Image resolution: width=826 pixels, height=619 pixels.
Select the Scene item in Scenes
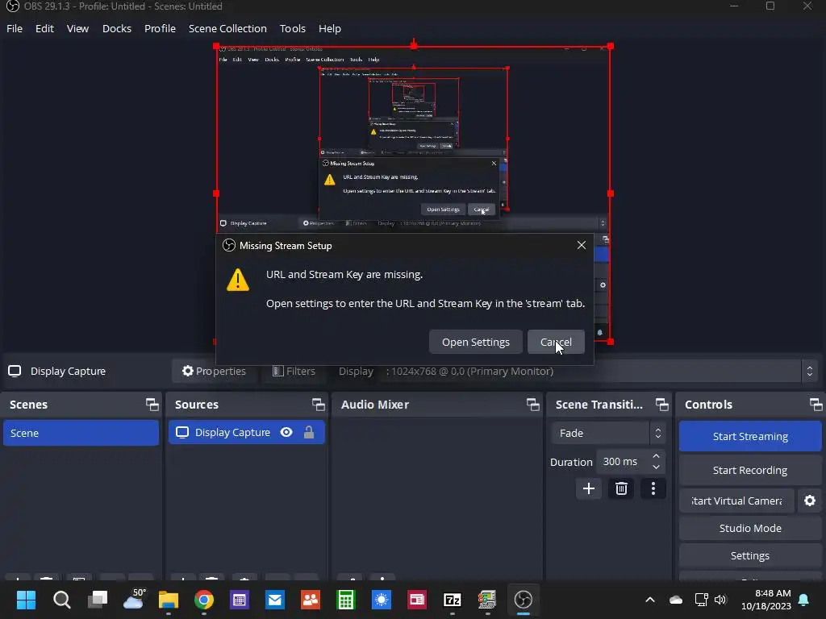(81, 433)
